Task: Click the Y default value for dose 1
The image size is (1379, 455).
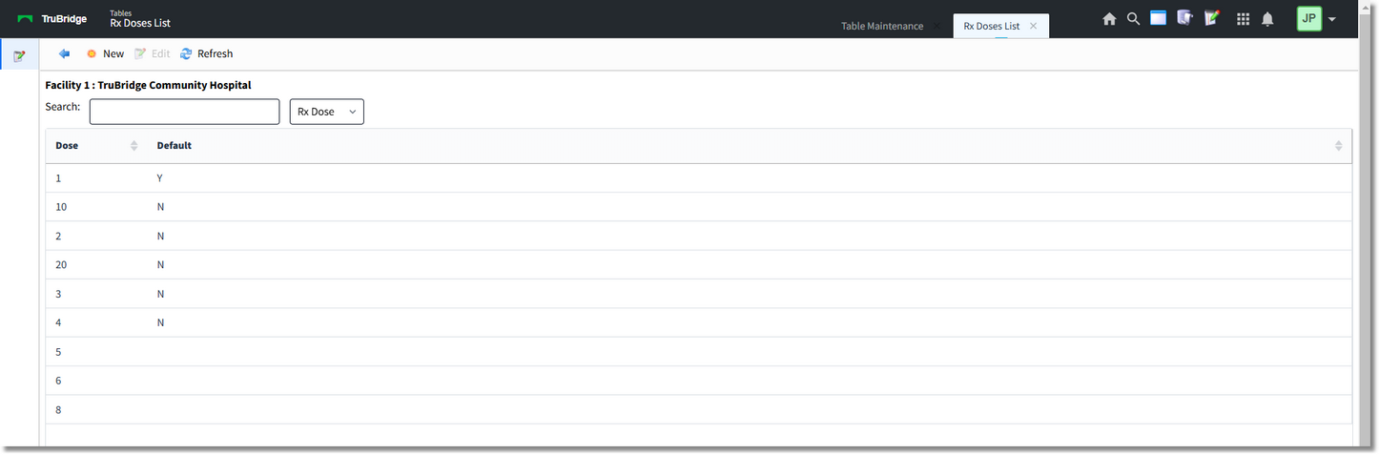Action: 160,178
